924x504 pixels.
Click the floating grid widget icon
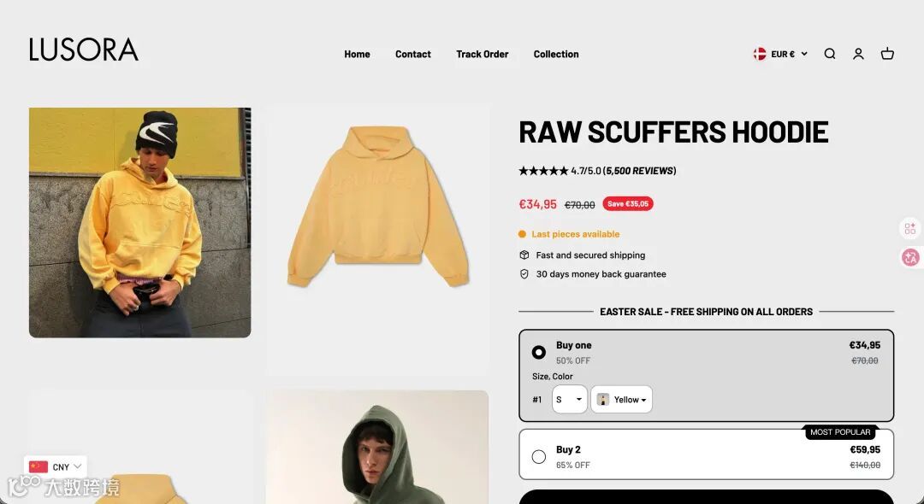point(909,228)
